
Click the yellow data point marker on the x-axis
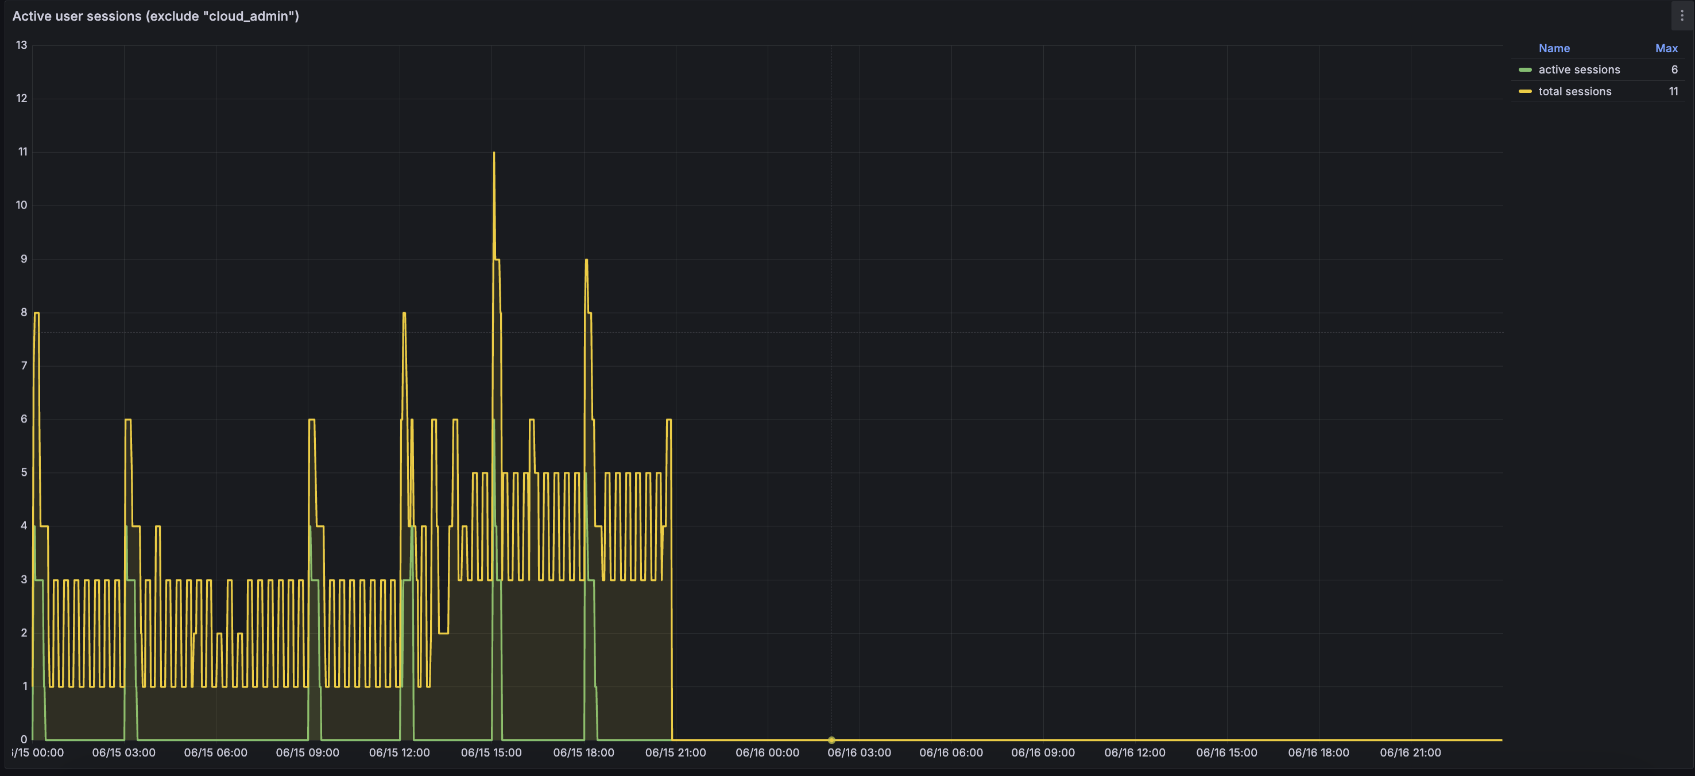click(x=831, y=740)
